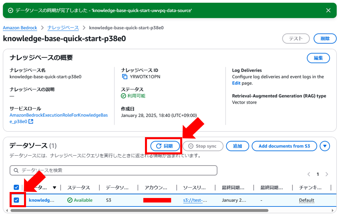Click the ステータス column header
The width and height of the screenshot is (338, 214).
[78, 188]
